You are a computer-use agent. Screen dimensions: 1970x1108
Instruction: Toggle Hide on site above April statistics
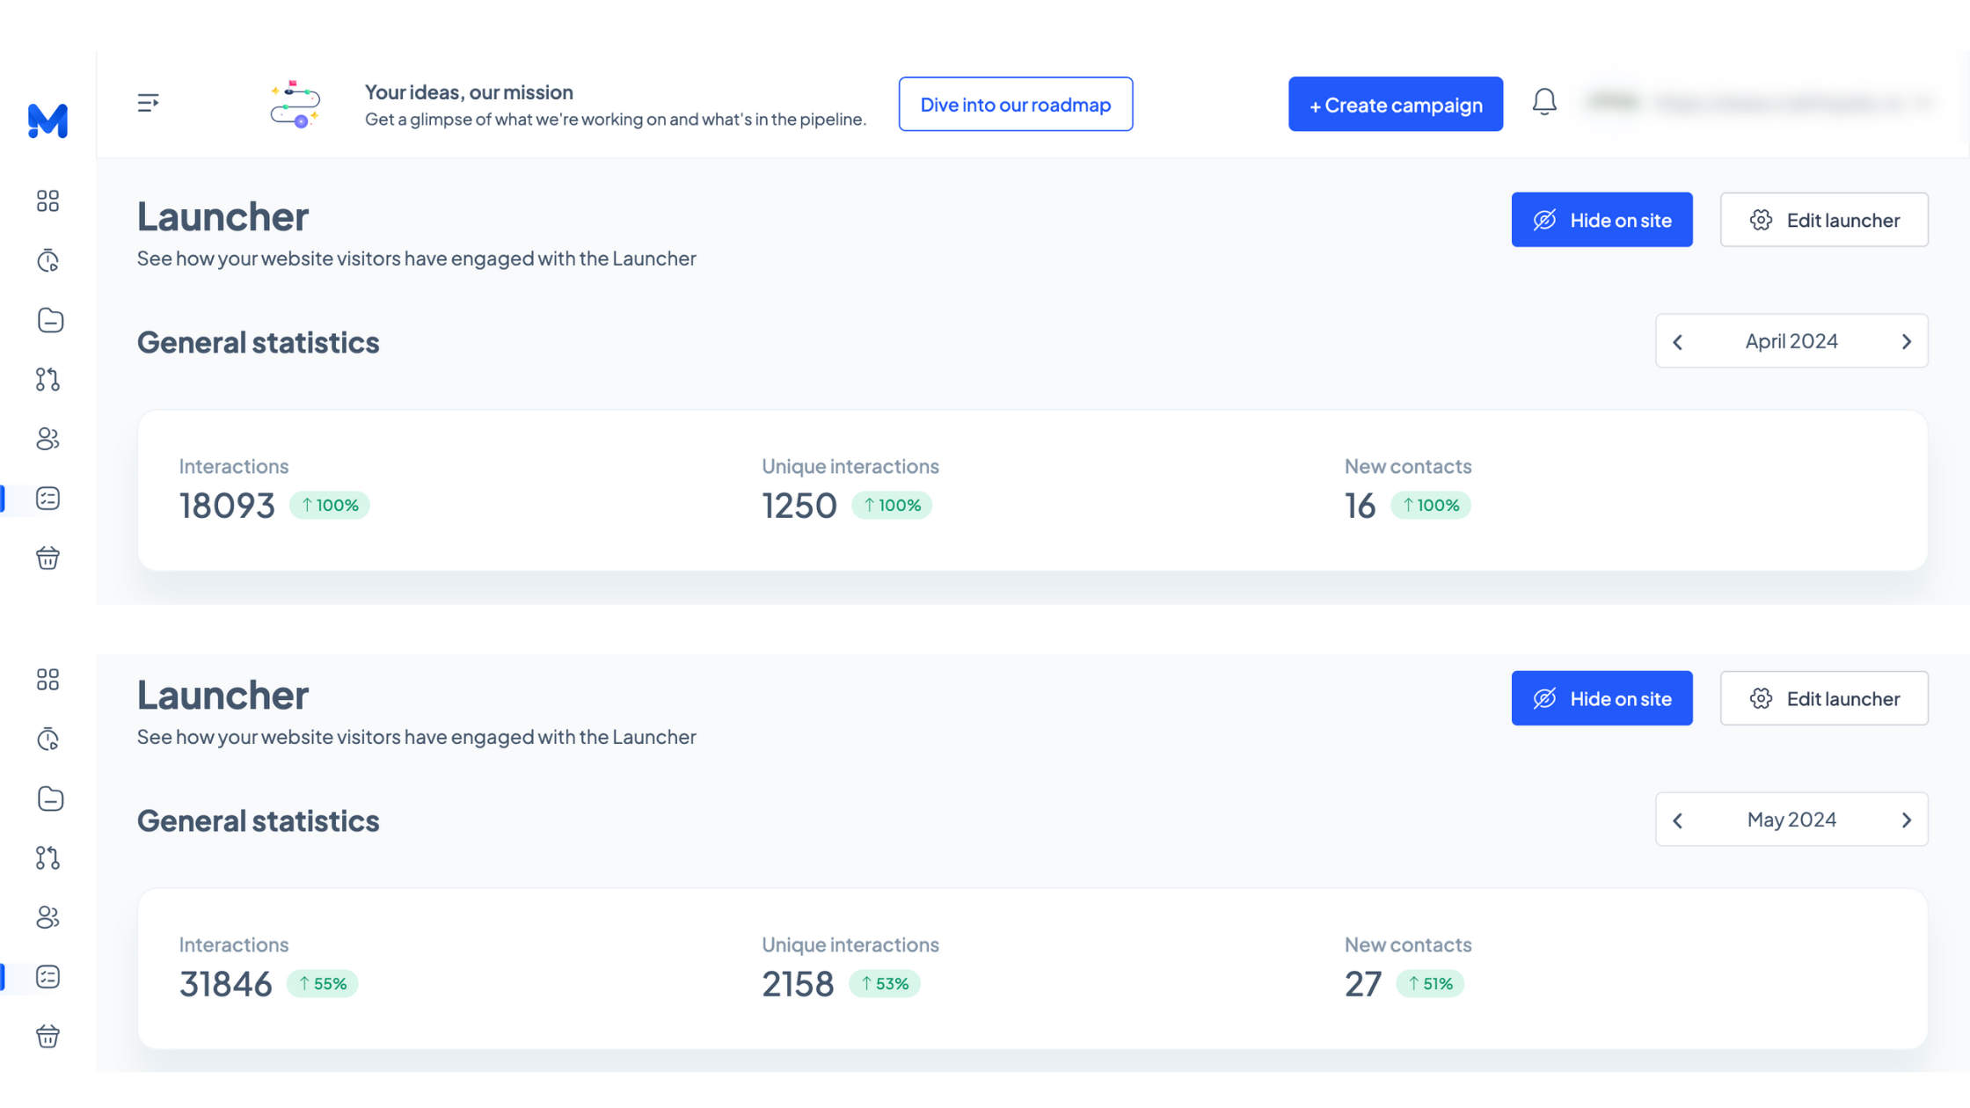1602,220
